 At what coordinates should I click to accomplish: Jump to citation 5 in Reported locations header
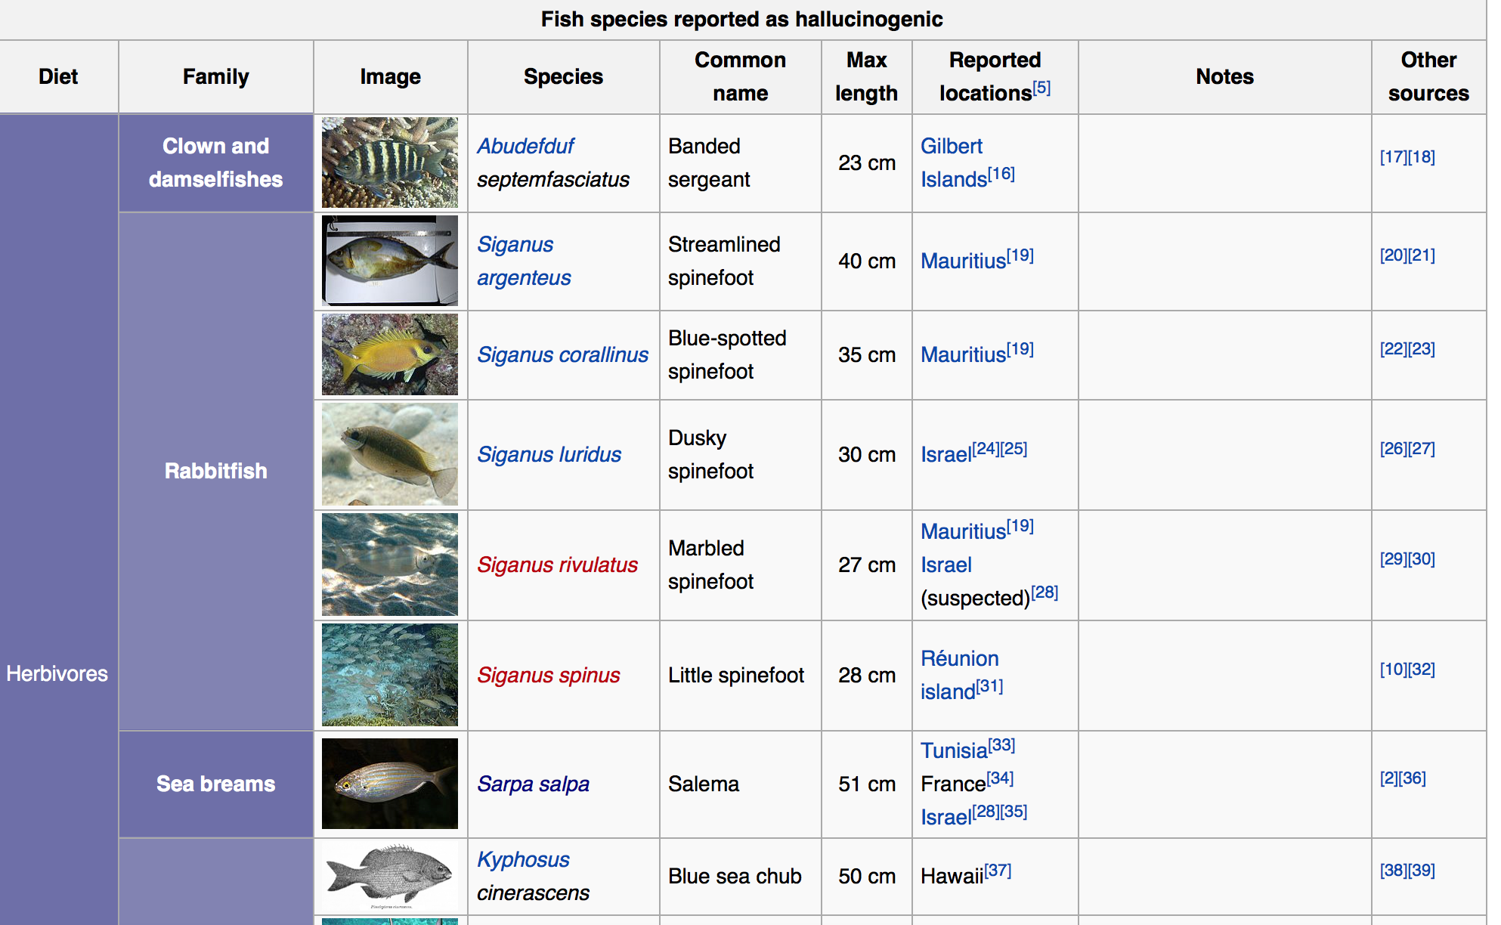tap(1041, 88)
